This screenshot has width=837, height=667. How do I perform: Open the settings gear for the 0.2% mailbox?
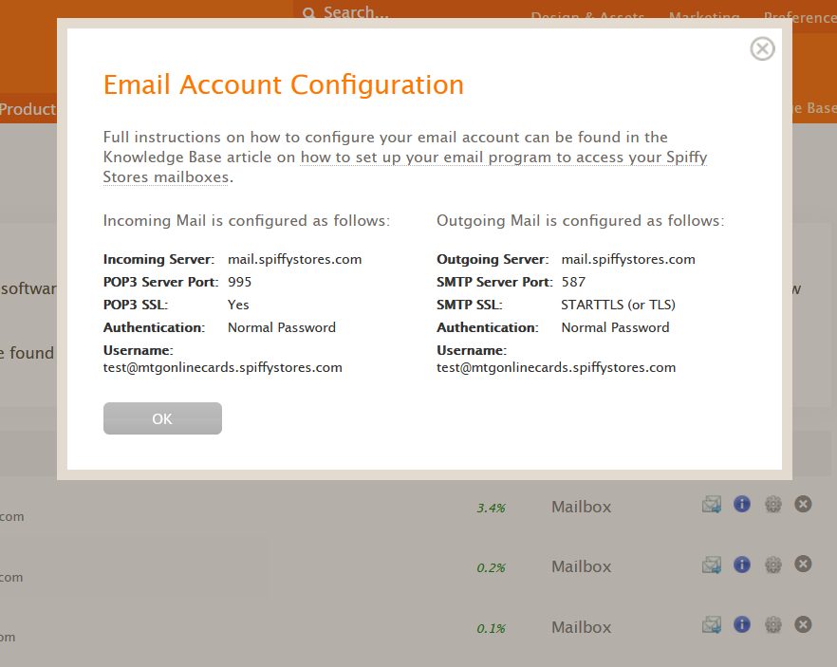pyautogui.click(x=772, y=564)
